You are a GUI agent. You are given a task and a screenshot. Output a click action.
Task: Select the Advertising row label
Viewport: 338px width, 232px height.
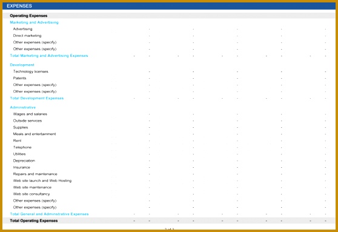(x=22, y=29)
